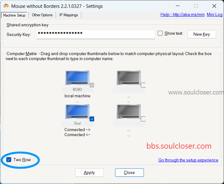Open the IP Mappings tab
Screen dimensions: 224x184
click(x=69, y=15)
